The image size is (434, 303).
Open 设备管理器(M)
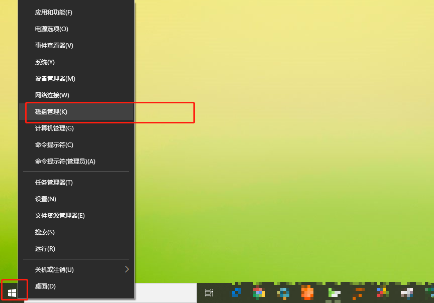click(55, 79)
